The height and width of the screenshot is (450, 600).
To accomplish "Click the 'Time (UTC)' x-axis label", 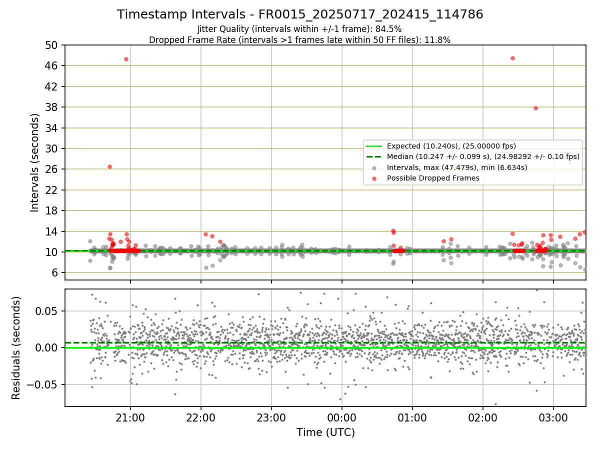I will [325, 432].
